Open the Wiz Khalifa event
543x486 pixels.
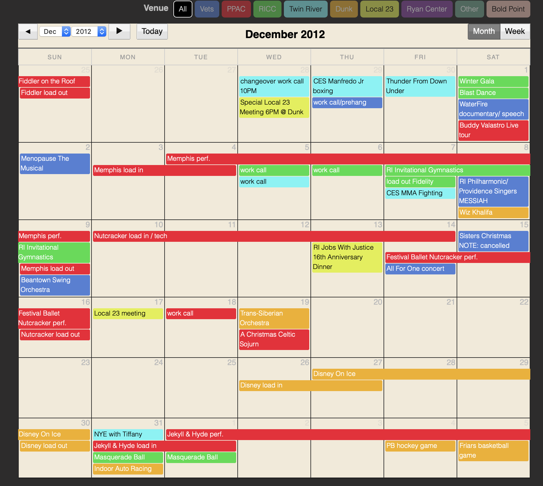pos(493,212)
